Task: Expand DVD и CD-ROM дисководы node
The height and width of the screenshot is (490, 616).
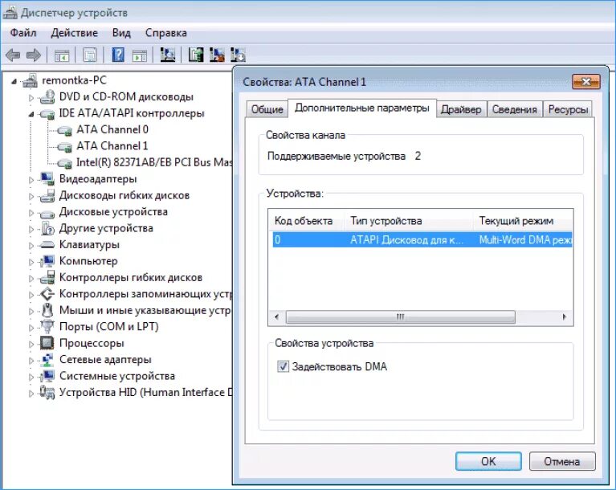Action: (31, 97)
